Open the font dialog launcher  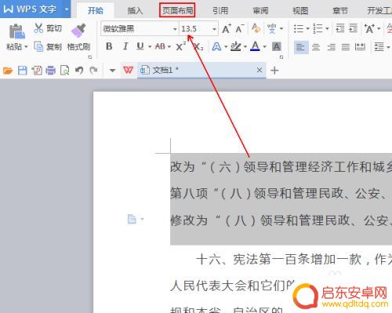coord(281,56)
